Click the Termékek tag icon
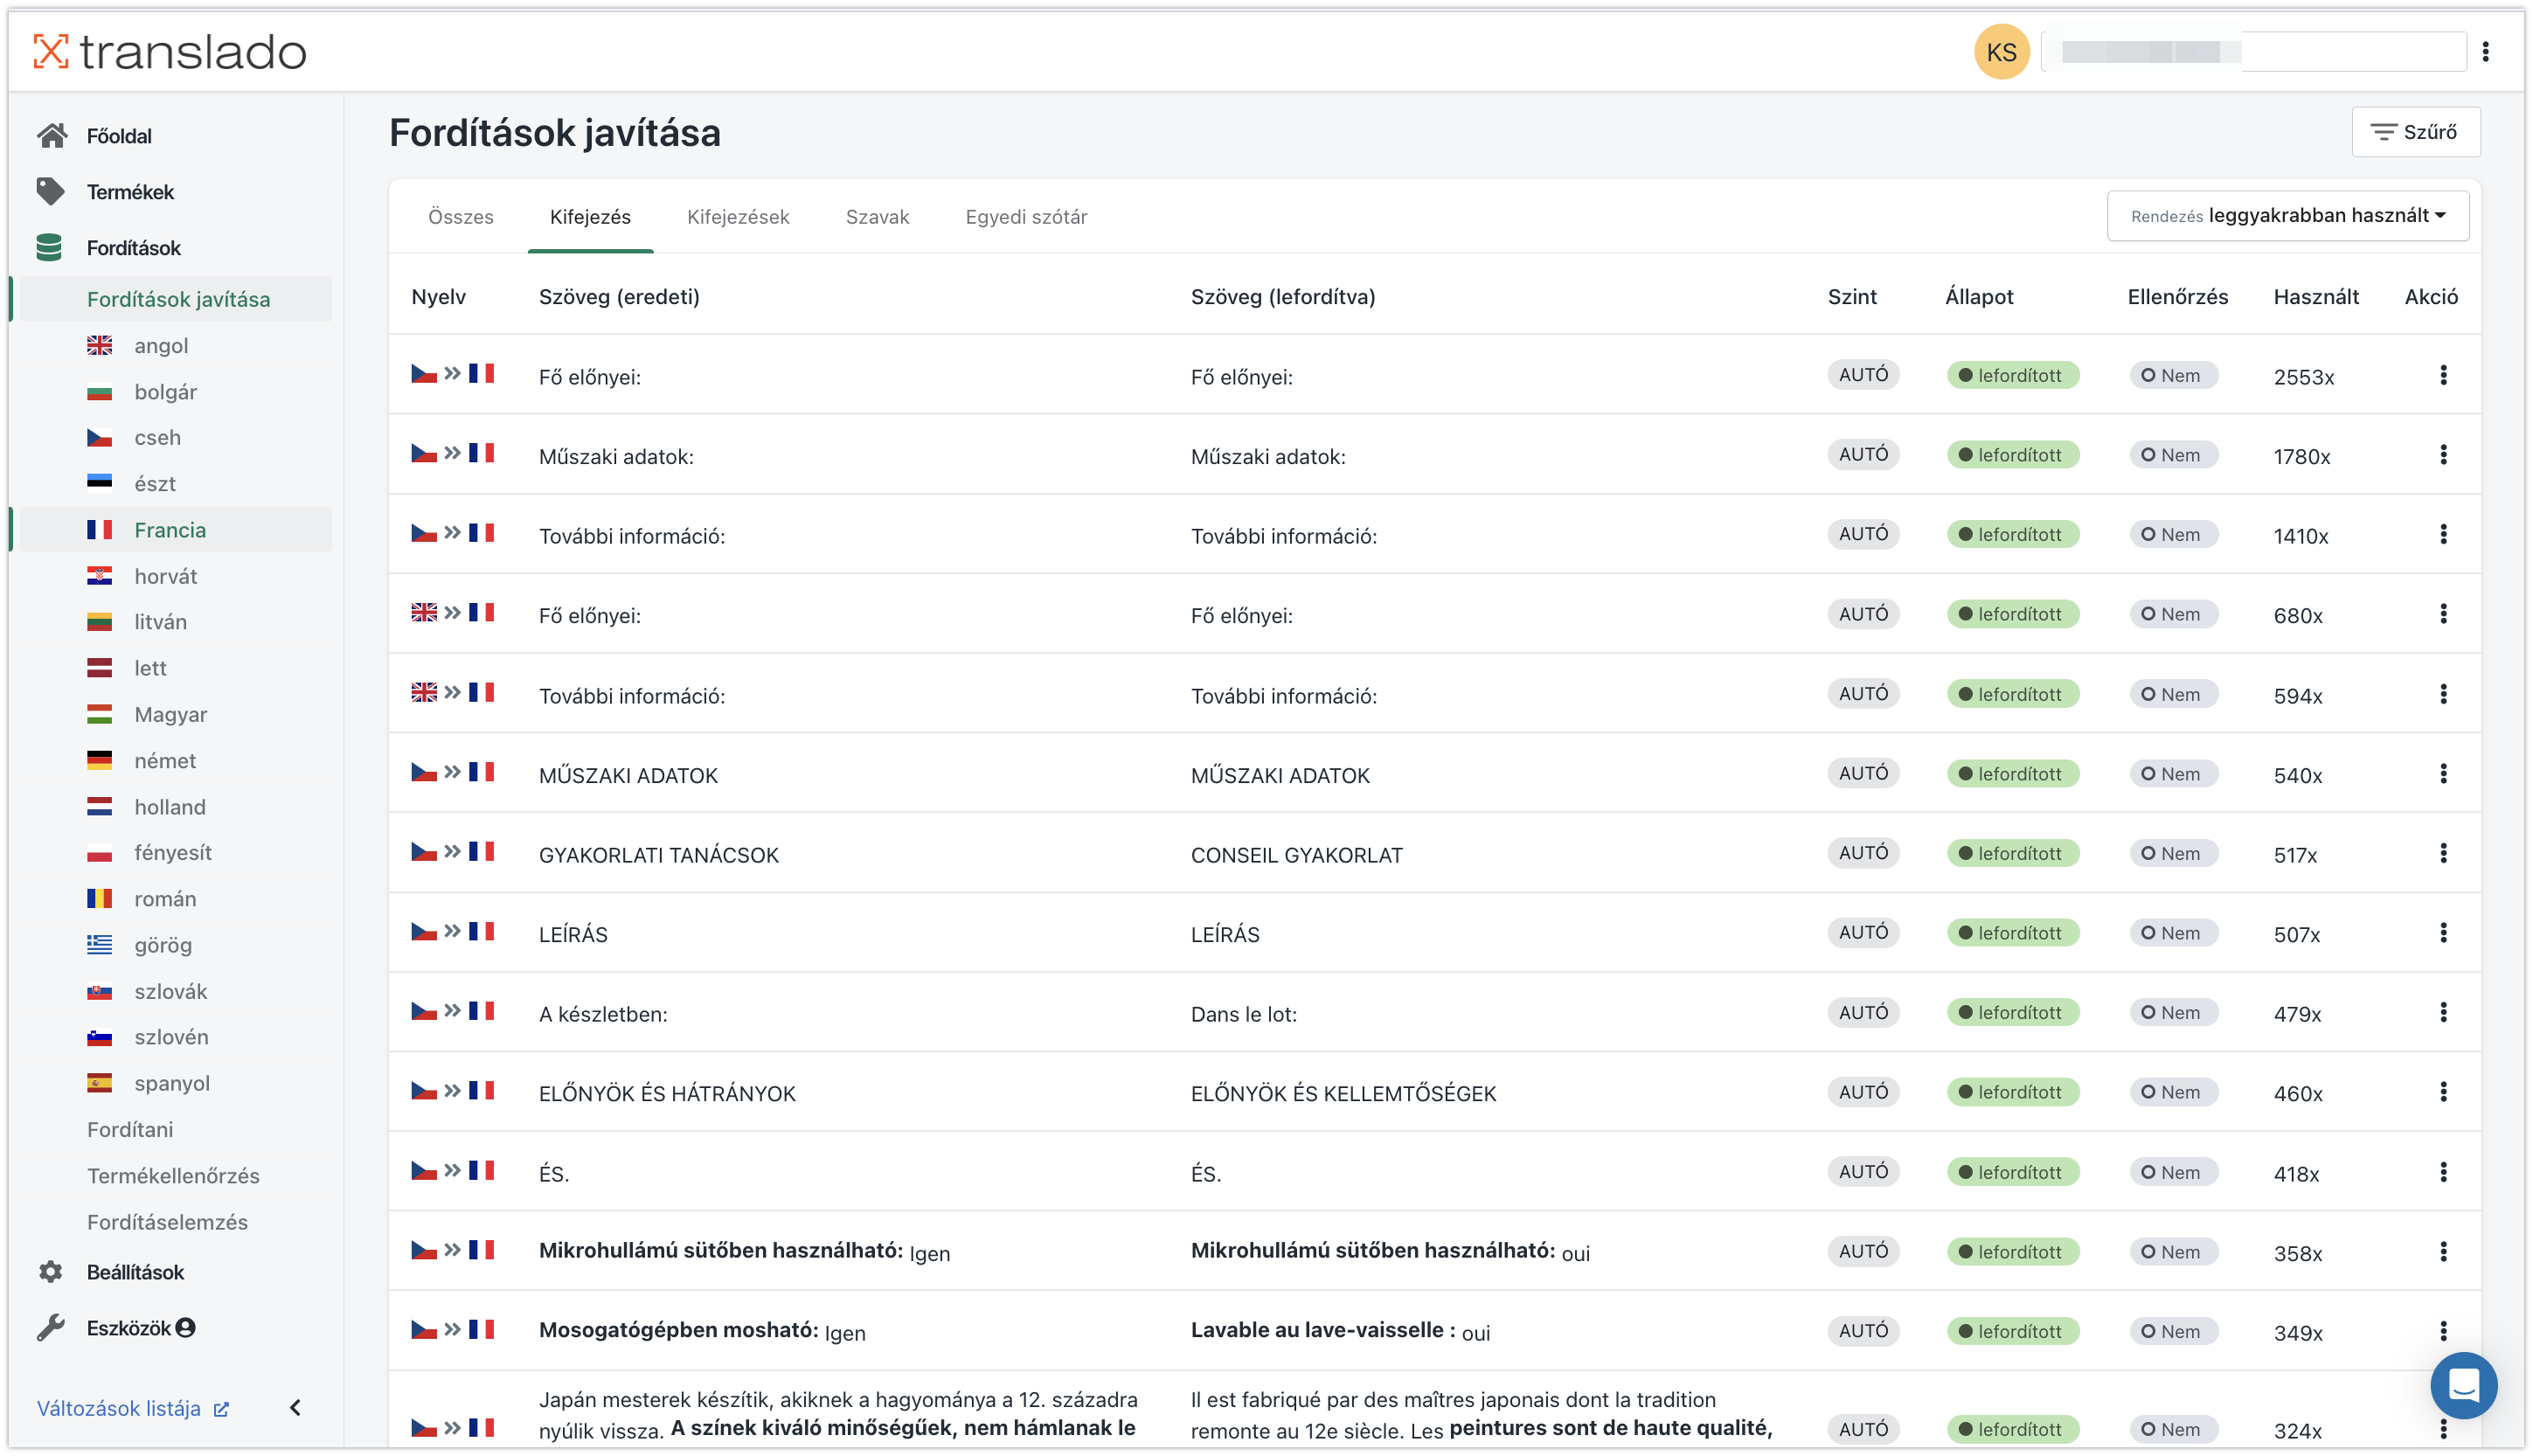 tap(50, 191)
